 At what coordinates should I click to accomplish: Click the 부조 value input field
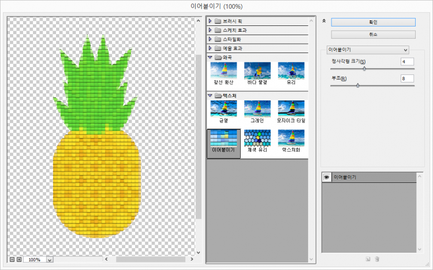coord(407,78)
